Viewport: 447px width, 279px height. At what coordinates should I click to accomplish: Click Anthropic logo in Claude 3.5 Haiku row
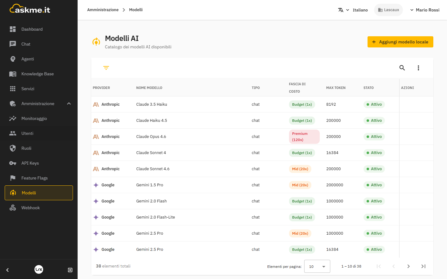click(x=96, y=104)
